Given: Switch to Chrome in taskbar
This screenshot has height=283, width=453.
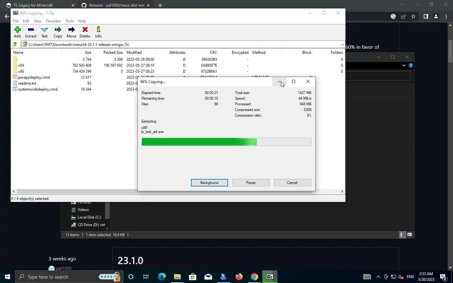Looking at the screenshot, I should 254,277.
